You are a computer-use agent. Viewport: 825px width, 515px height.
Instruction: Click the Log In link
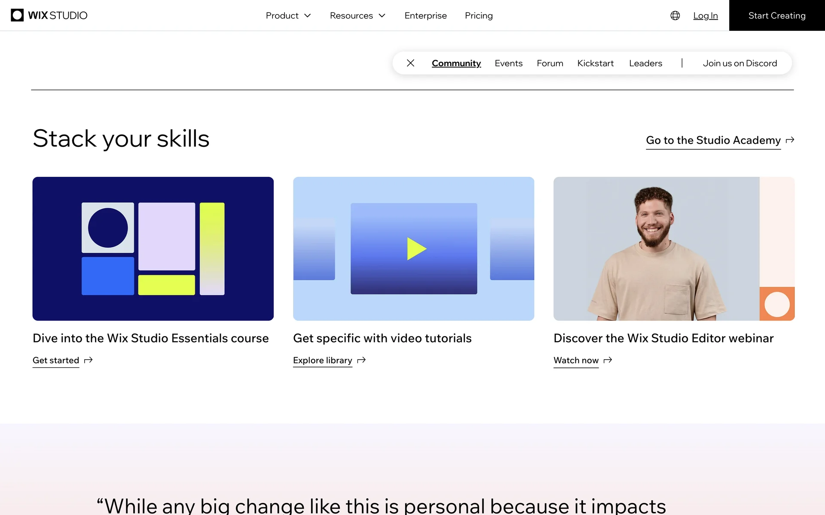[x=705, y=15]
